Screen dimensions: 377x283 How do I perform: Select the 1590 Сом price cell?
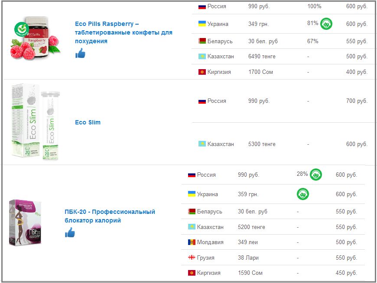250,273
